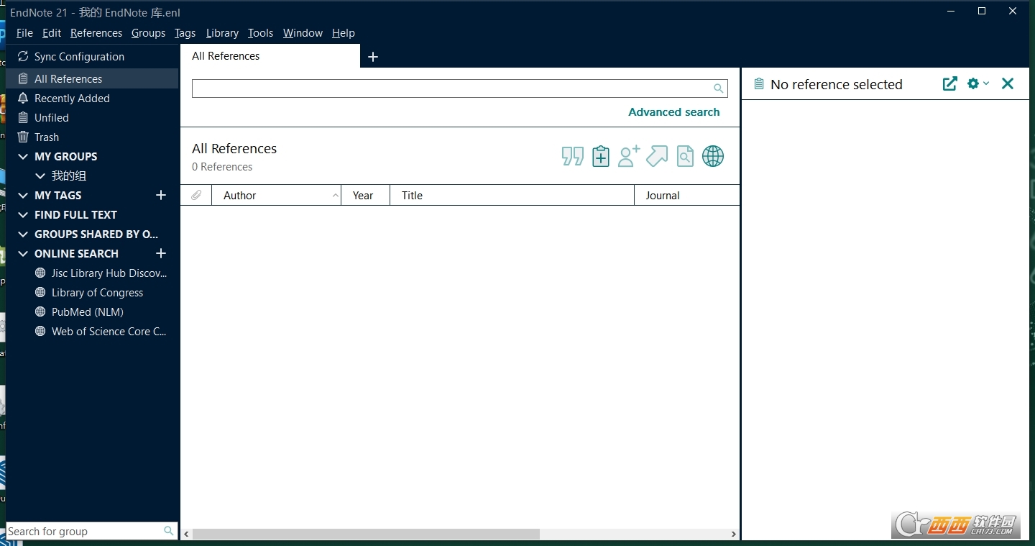This screenshot has height=546, width=1035.
Task: Open the Tools menu
Action: coord(260,33)
